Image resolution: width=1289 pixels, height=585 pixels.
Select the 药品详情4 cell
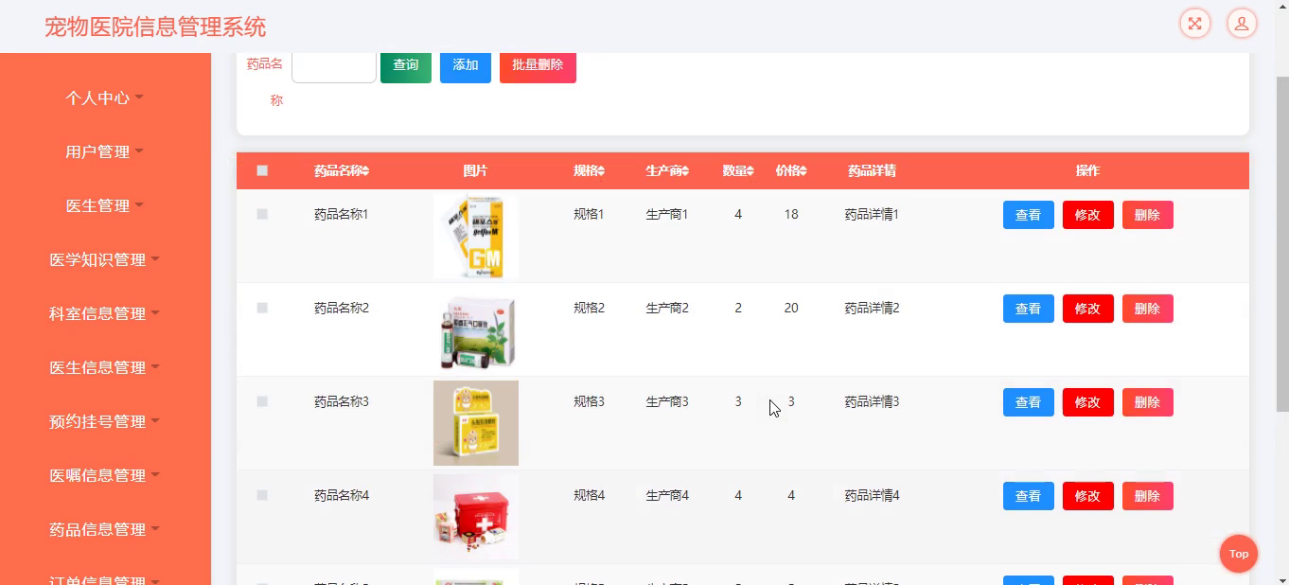pyautogui.click(x=872, y=495)
